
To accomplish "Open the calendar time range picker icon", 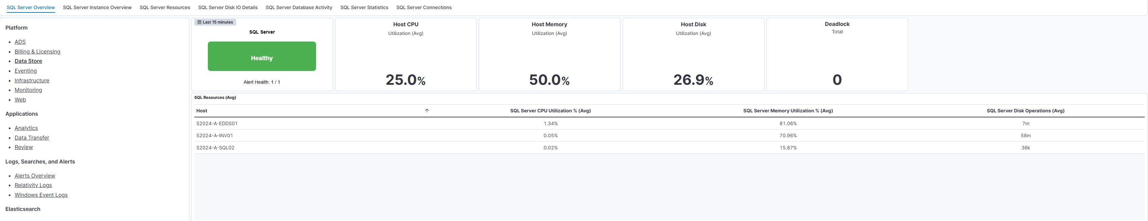I will tap(199, 22).
